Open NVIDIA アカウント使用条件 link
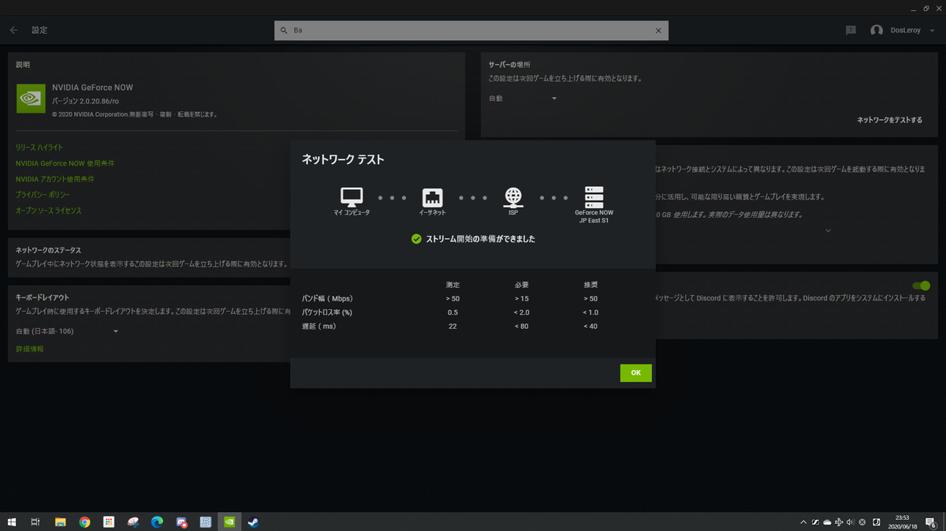The image size is (946, 531). click(55, 179)
